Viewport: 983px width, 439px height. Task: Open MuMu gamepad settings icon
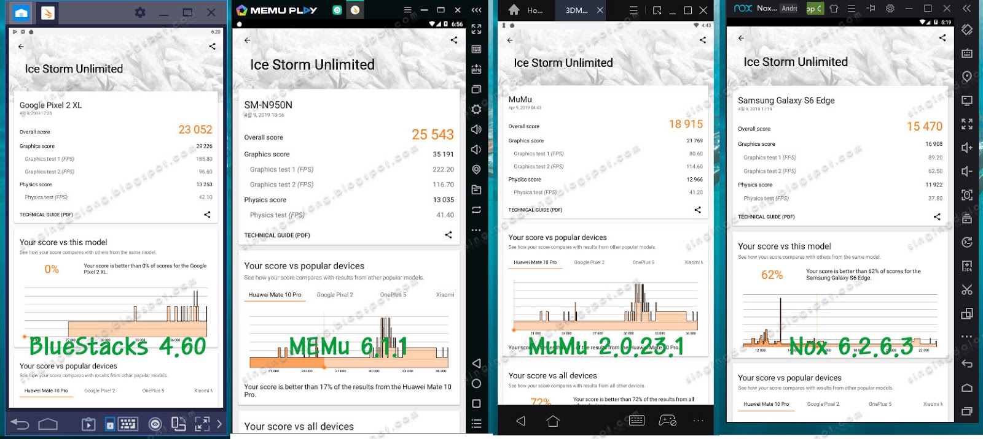click(667, 421)
